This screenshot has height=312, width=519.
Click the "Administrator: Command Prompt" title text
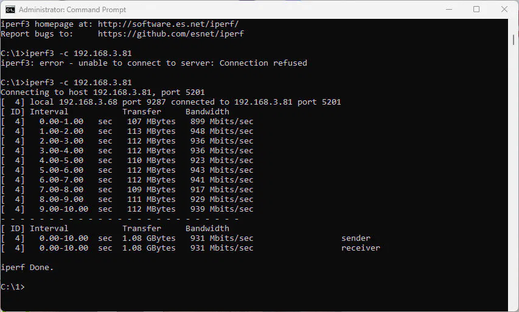click(x=72, y=10)
